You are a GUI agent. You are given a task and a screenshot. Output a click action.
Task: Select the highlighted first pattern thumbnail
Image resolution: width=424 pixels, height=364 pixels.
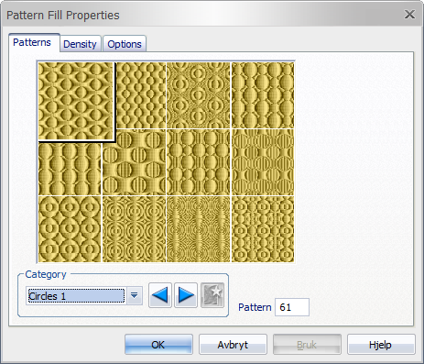tap(76, 102)
